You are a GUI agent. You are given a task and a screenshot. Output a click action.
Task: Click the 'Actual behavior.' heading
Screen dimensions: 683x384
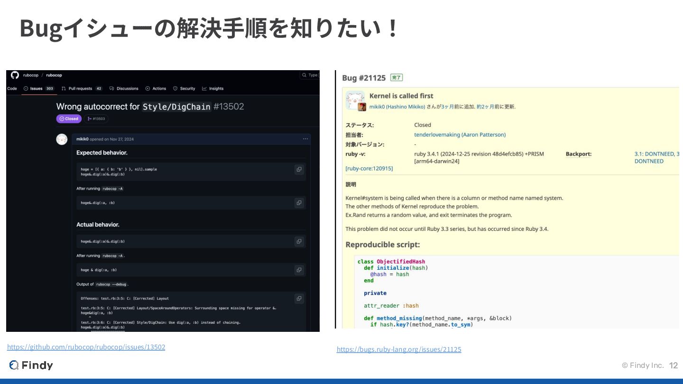pyautogui.click(x=98, y=225)
